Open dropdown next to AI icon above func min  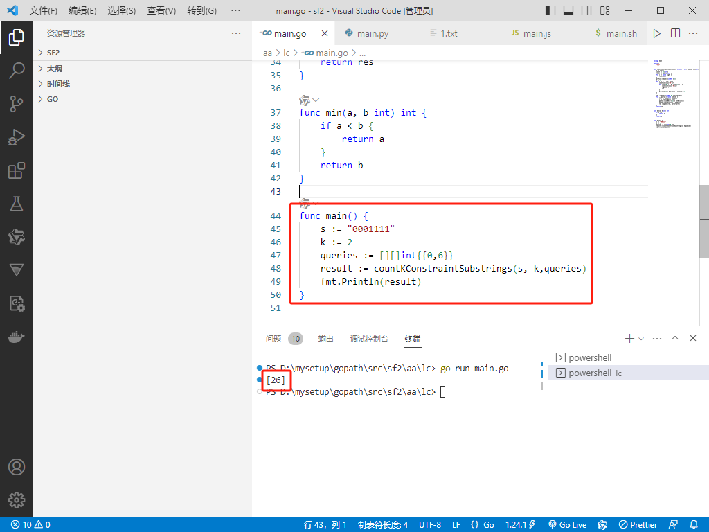point(316,100)
